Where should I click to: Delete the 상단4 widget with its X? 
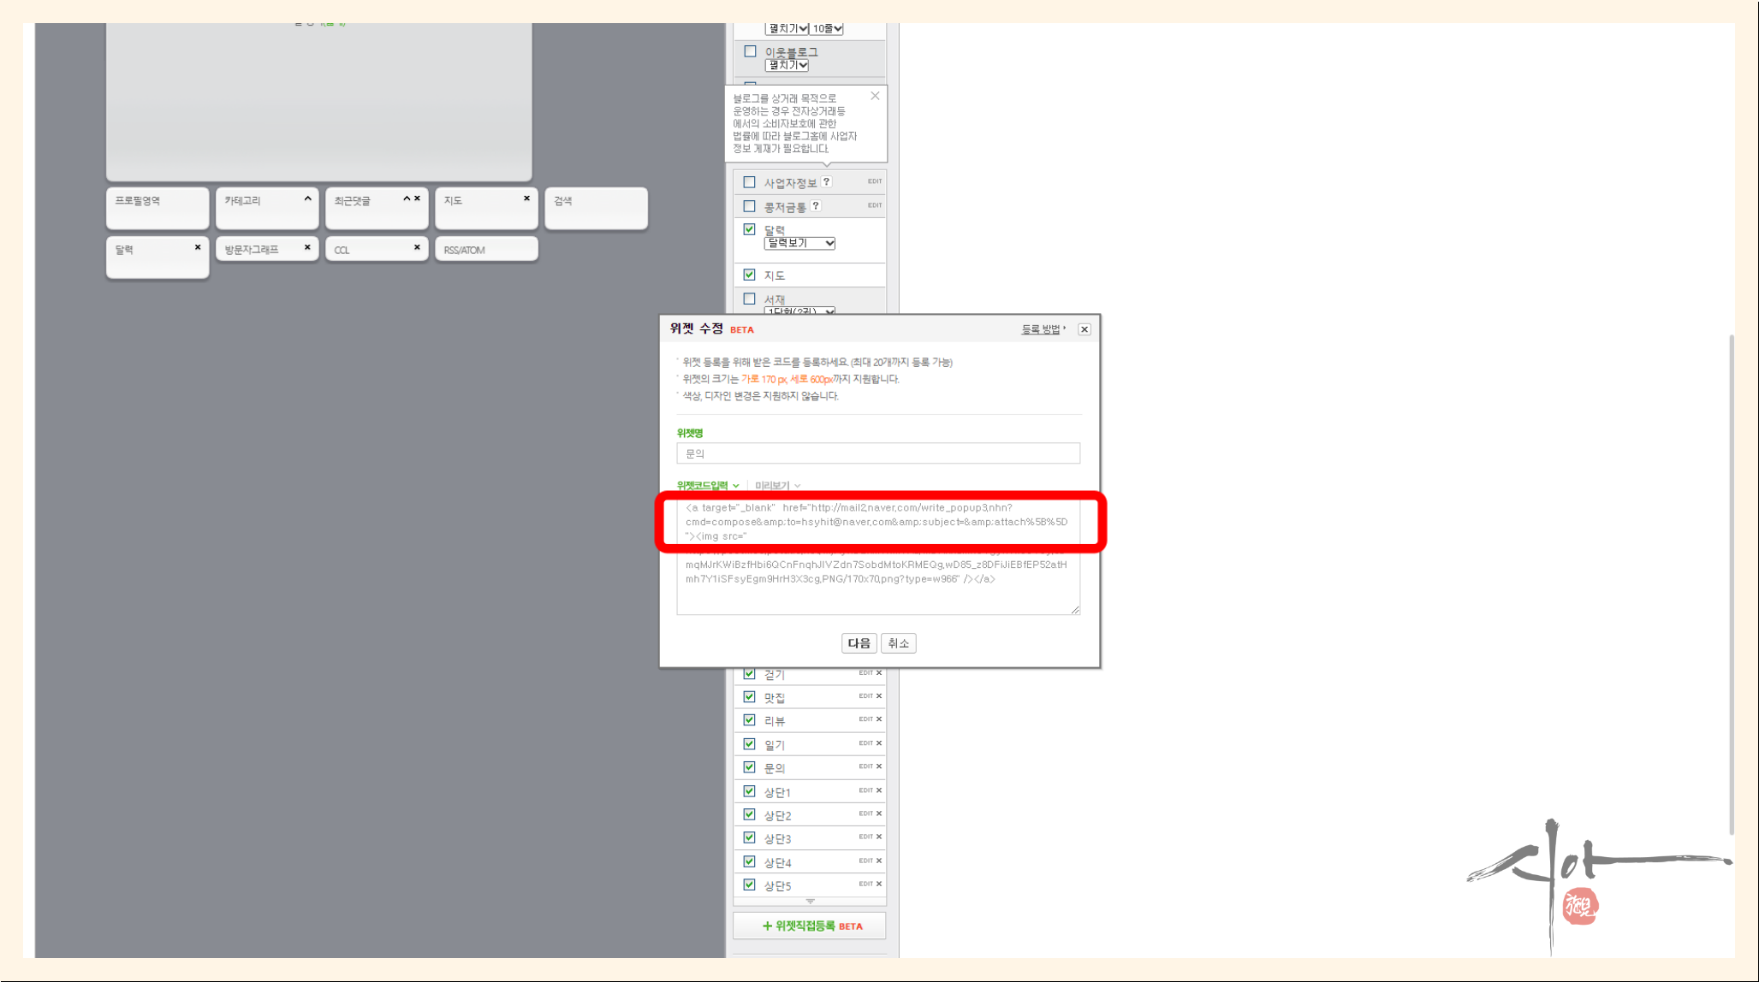tap(879, 860)
